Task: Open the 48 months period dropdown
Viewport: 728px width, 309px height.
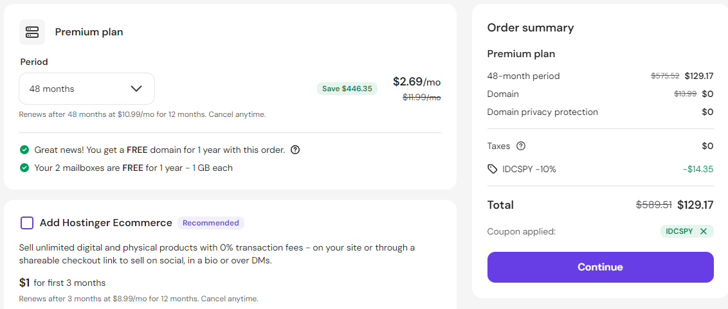Action: coord(87,89)
